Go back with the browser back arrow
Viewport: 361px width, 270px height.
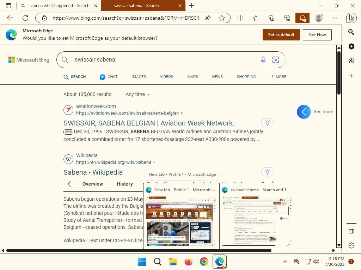[10, 18]
